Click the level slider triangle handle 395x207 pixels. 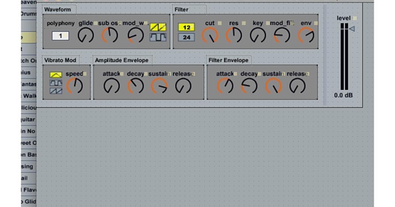point(352,29)
